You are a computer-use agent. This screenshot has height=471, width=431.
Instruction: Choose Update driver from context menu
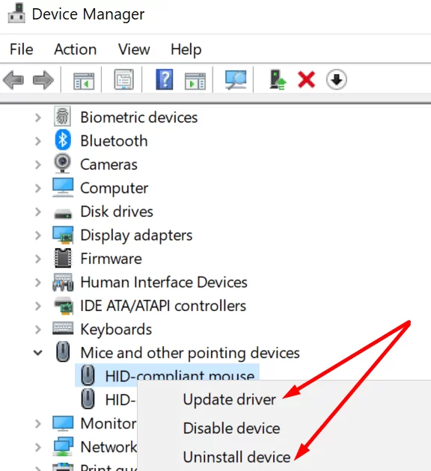pyautogui.click(x=229, y=399)
